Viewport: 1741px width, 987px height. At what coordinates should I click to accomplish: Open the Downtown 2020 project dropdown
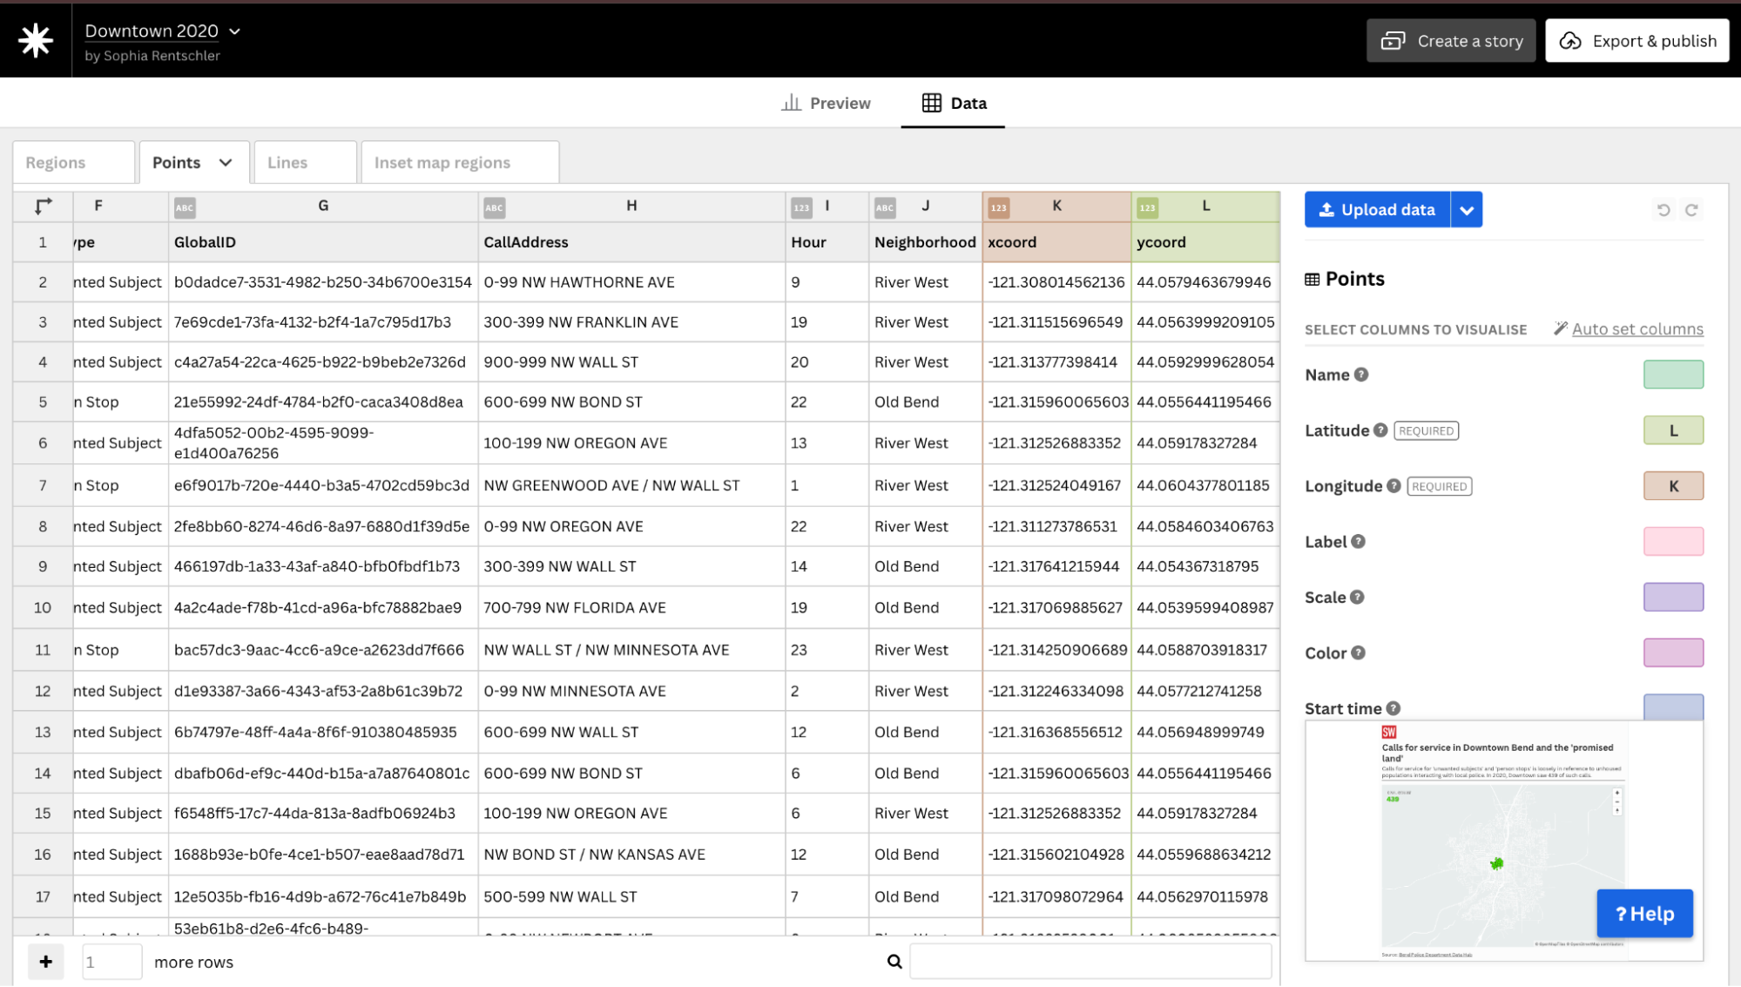click(x=163, y=31)
